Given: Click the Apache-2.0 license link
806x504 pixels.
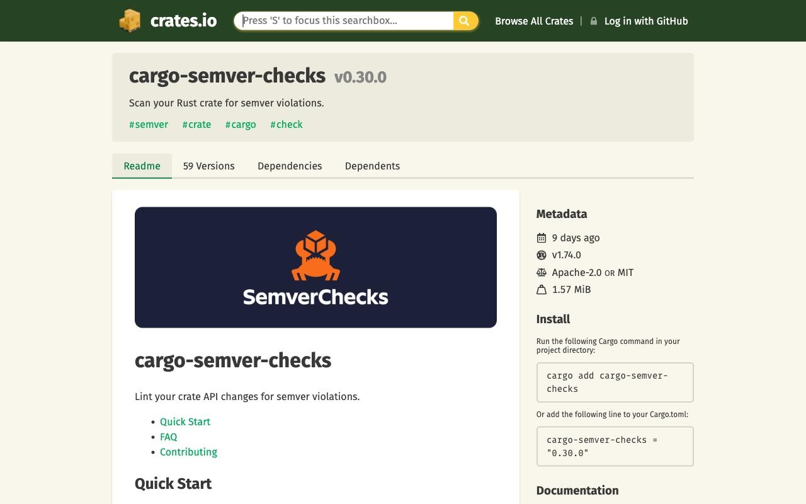Looking at the screenshot, I should pos(576,272).
